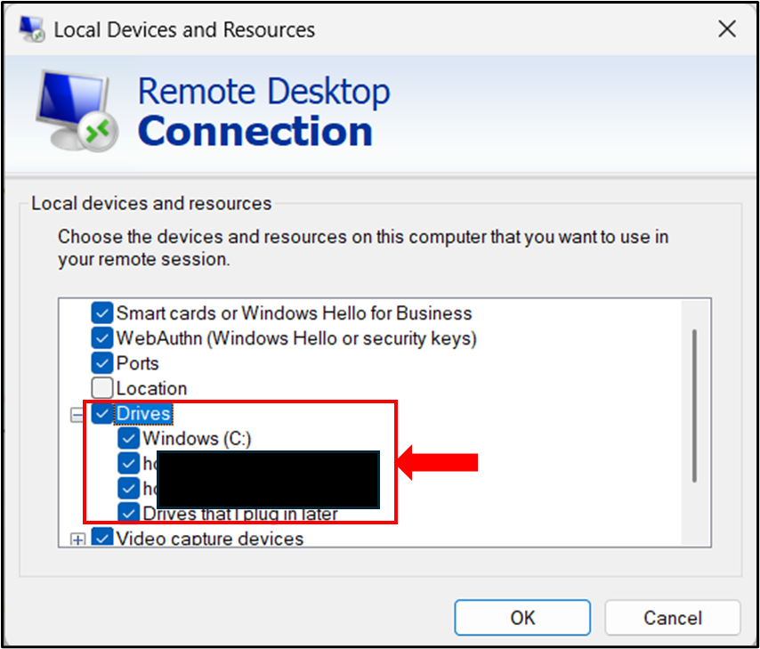Viewport: 760px width, 649px height.
Task: Uncheck the Drives checkbox
Action: pyautogui.click(x=101, y=412)
